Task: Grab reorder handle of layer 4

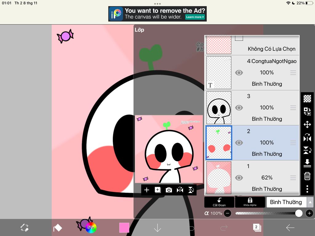Action: (293, 73)
